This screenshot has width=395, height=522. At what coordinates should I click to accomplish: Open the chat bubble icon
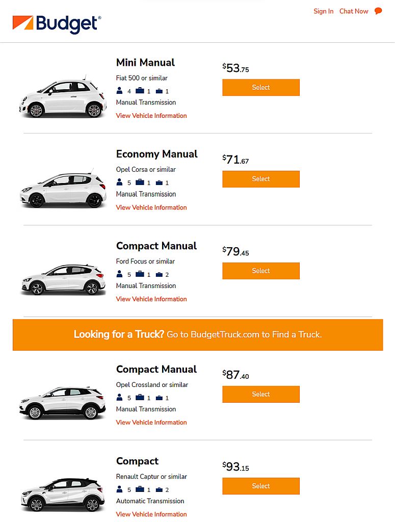378,11
